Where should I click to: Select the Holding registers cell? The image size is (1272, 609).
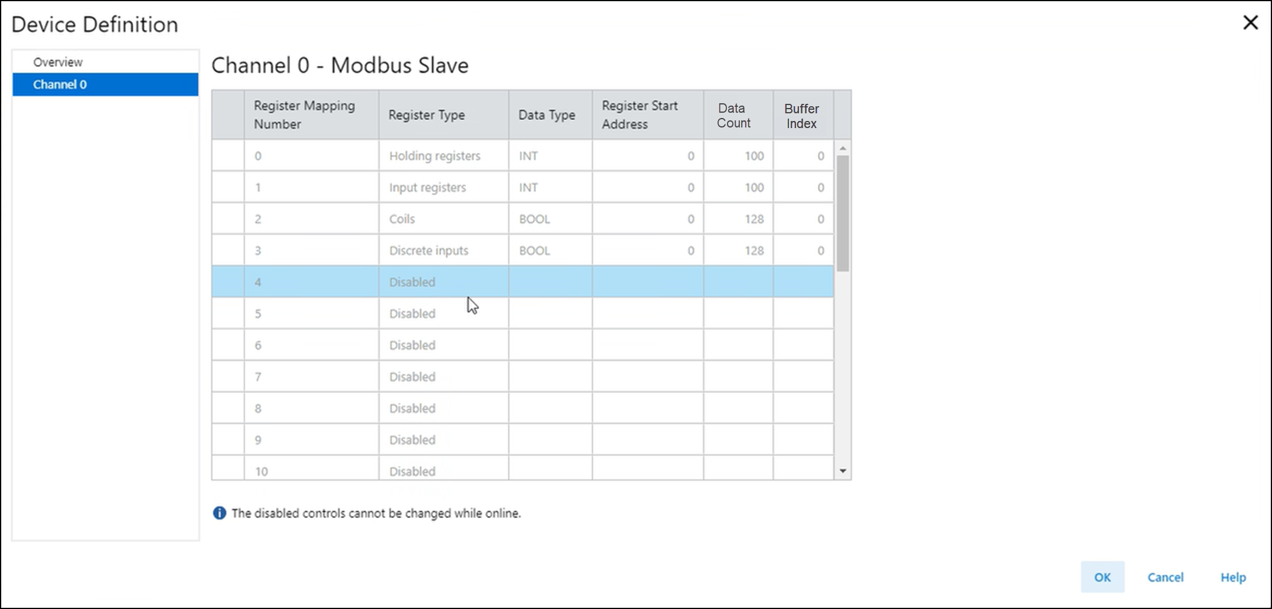click(443, 156)
